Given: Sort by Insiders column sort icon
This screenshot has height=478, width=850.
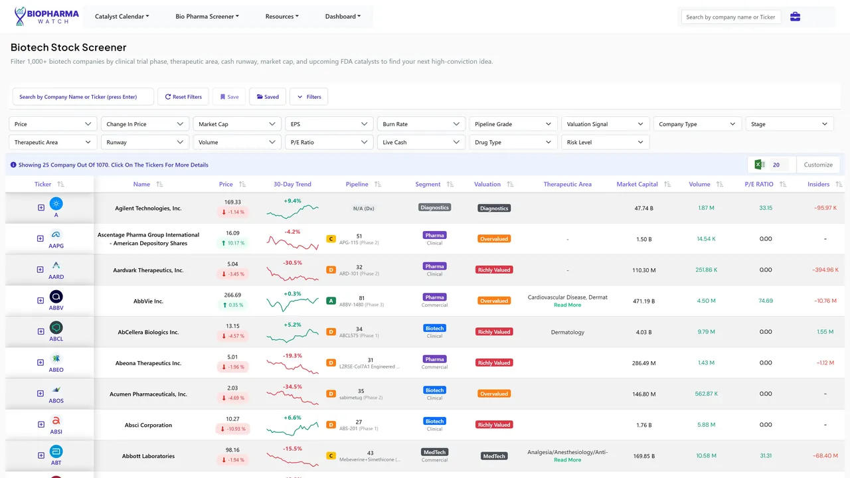Looking at the screenshot, I should click(839, 185).
